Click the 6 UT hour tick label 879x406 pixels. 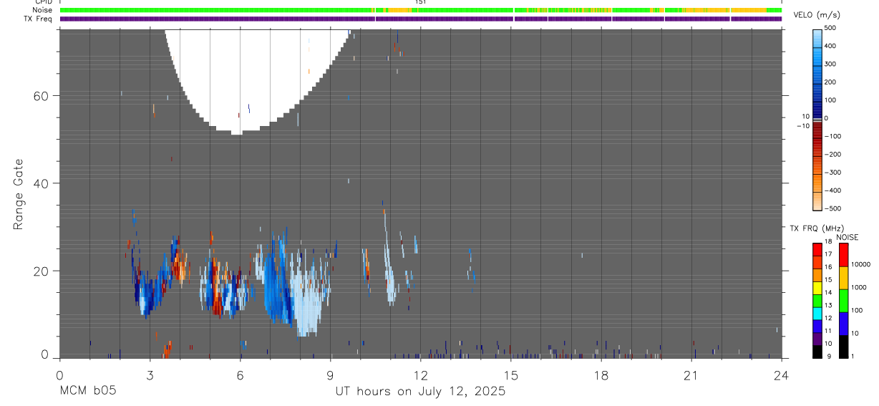pos(240,375)
